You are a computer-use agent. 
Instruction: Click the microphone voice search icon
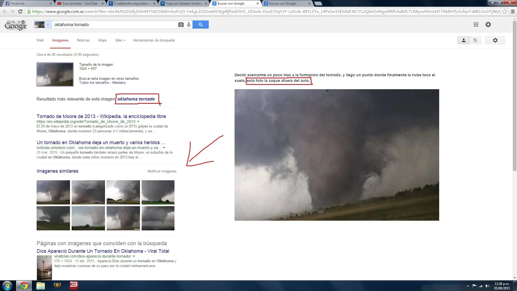pos(189,25)
